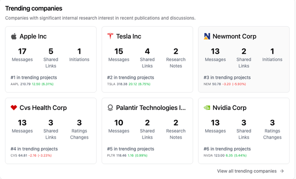Select Nvidia's 3 Shared Links stat

pyautogui.click(x=244, y=129)
